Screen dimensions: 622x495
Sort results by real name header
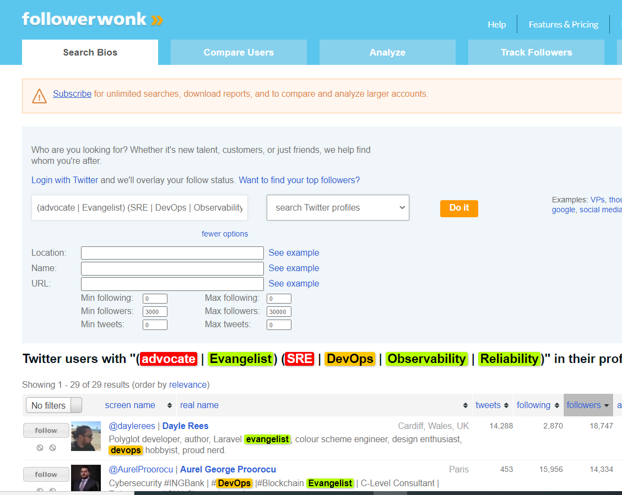click(x=199, y=405)
